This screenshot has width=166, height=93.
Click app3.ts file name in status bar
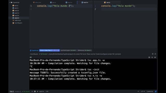41,91
